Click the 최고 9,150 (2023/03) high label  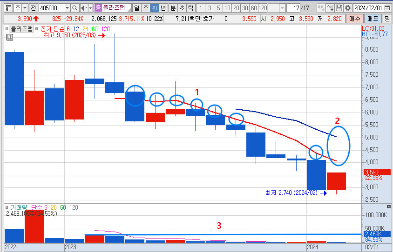(70, 35)
